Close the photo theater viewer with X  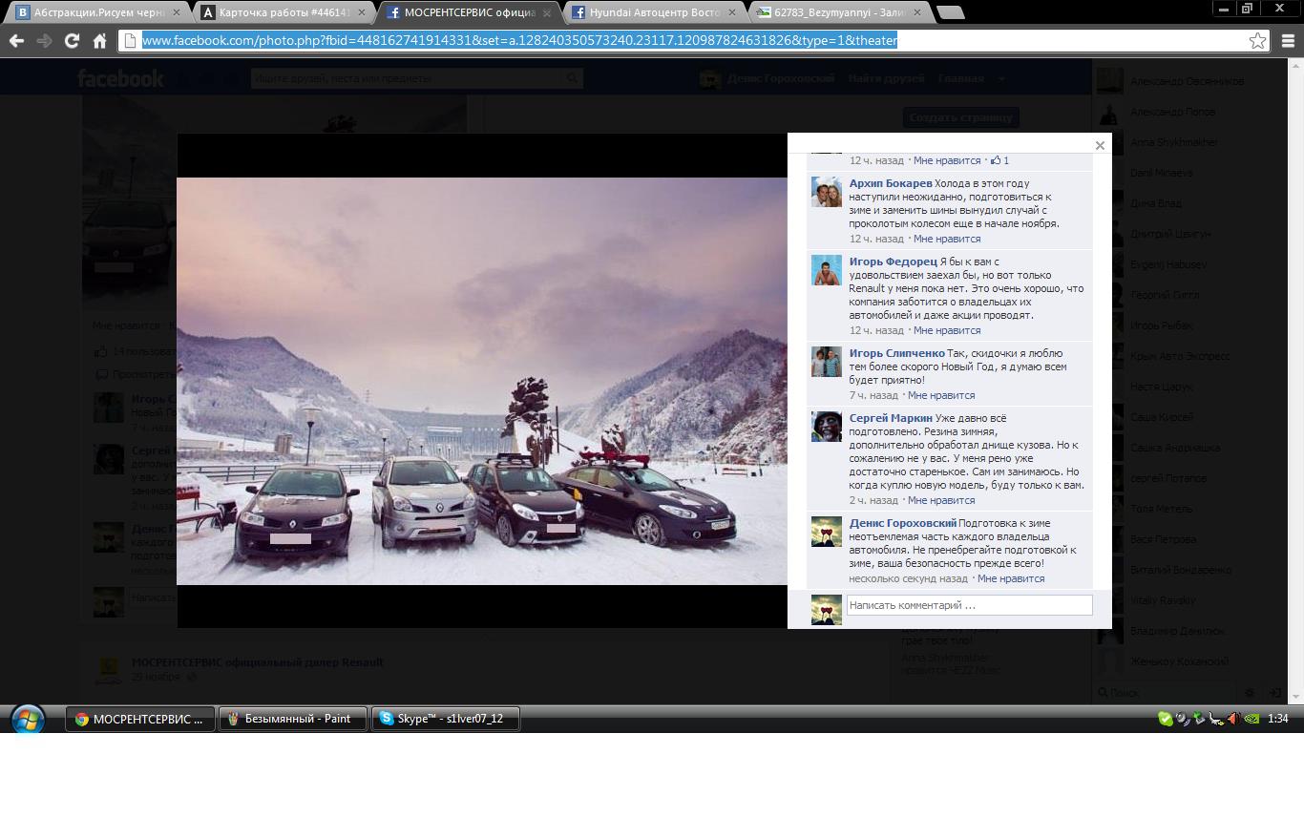[x=1100, y=146]
